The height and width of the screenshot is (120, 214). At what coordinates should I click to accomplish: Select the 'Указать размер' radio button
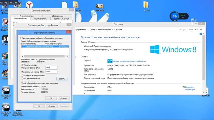[22, 65]
